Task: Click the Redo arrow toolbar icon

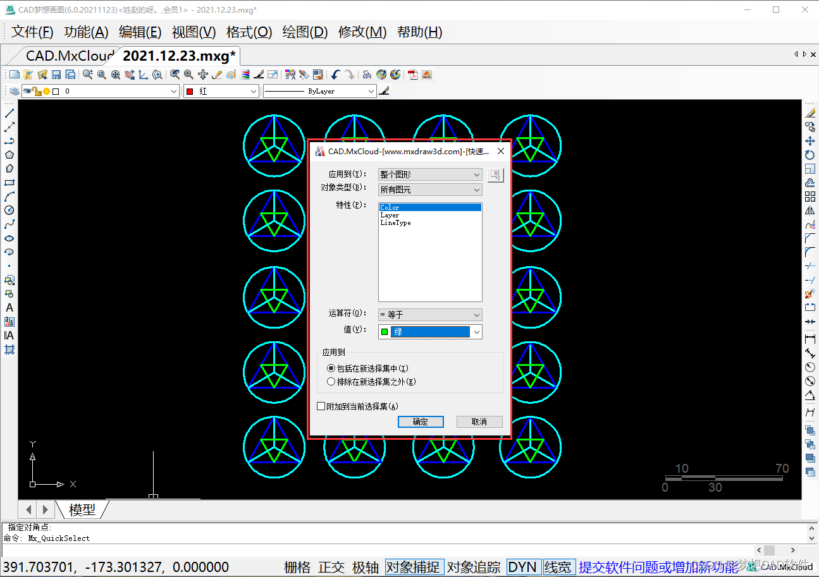Action: (x=350, y=75)
